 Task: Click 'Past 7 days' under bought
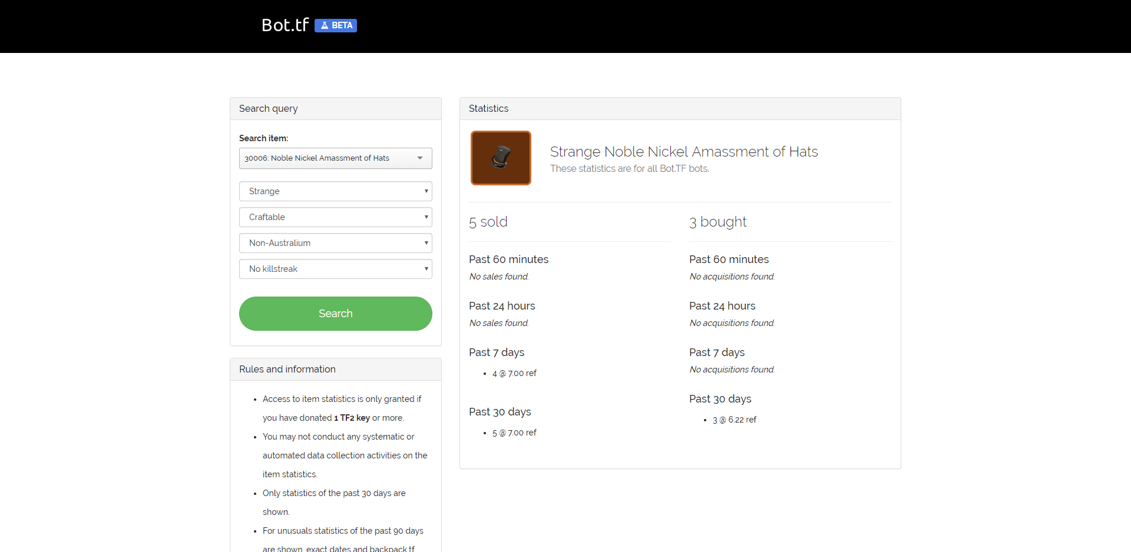pos(717,353)
